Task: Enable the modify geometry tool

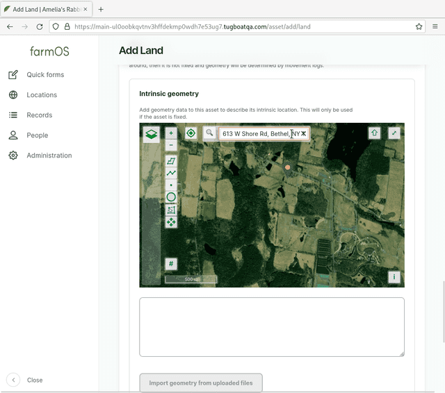Action: pos(171,210)
